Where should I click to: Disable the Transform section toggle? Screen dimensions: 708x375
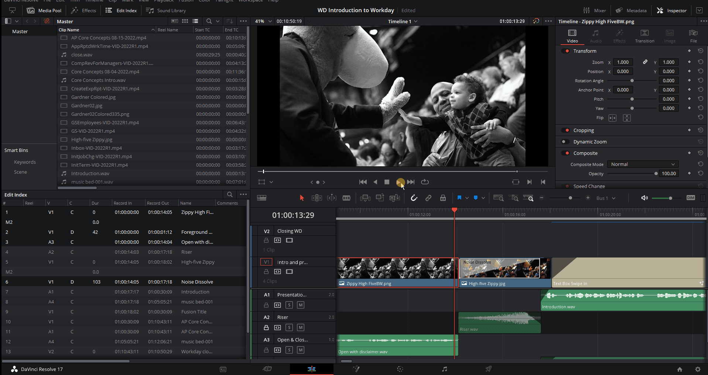pos(566,51)
